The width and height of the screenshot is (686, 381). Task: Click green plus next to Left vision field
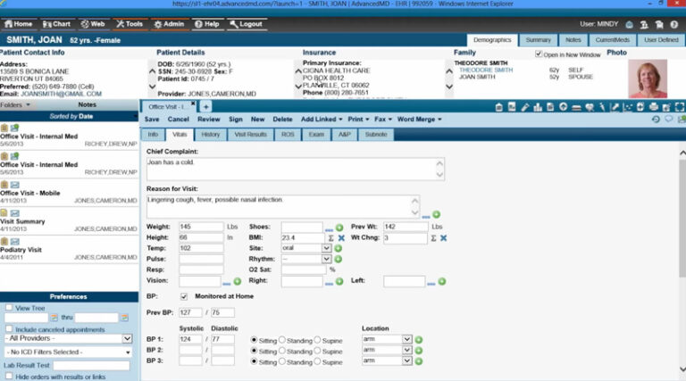(x=442, y=282)
